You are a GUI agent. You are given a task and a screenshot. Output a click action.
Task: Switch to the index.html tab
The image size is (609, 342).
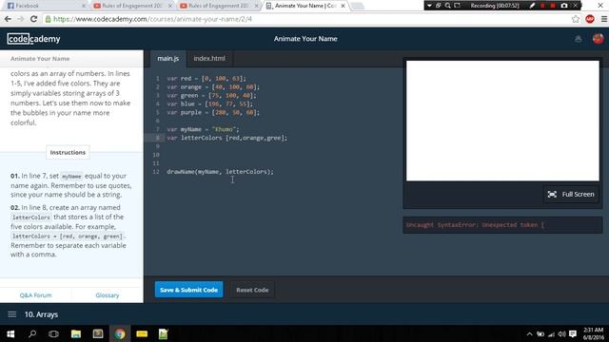[x=209, y=59]
